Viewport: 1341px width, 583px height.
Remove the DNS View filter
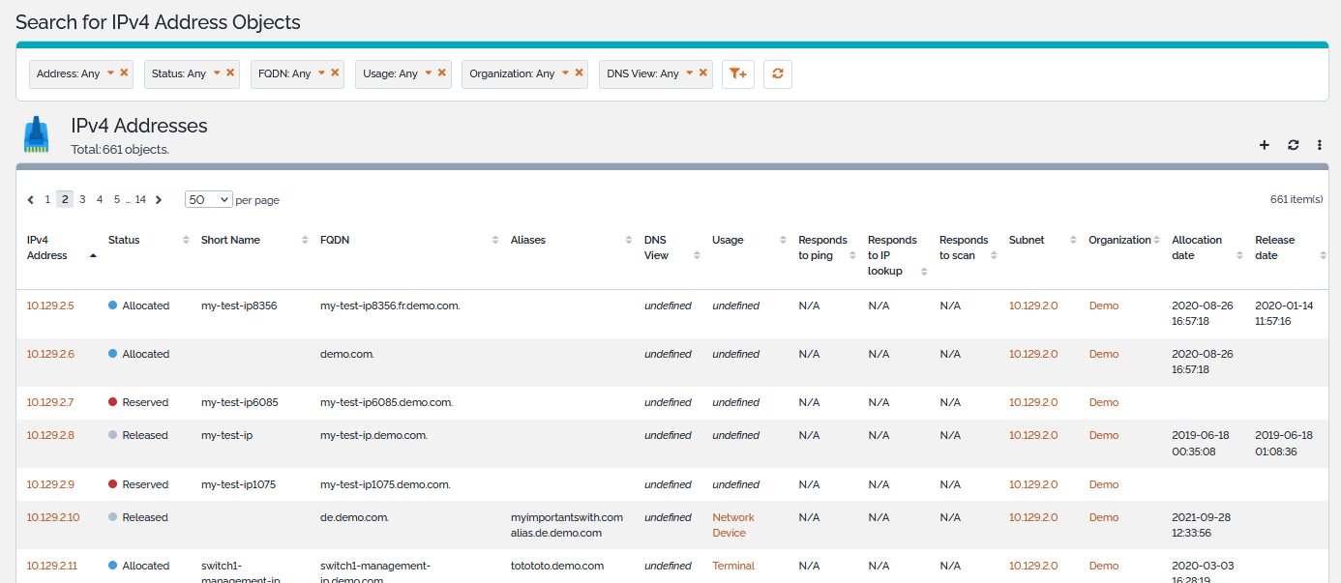(x=703, y=73)
